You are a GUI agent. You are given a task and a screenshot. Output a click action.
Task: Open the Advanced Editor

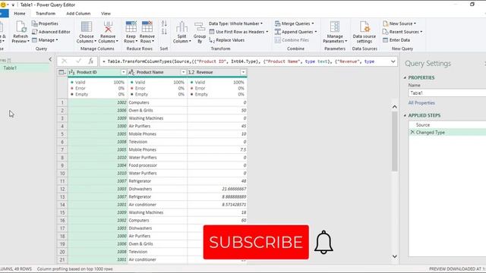(x=51, y=32)
